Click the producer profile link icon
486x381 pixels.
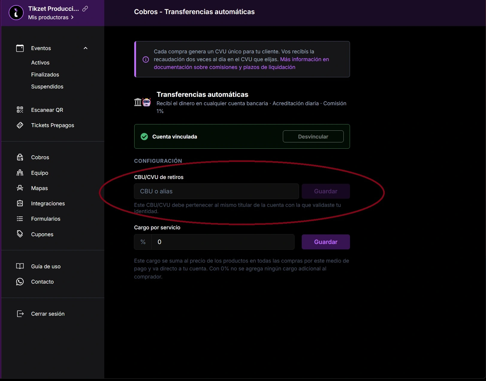(86, 8)
